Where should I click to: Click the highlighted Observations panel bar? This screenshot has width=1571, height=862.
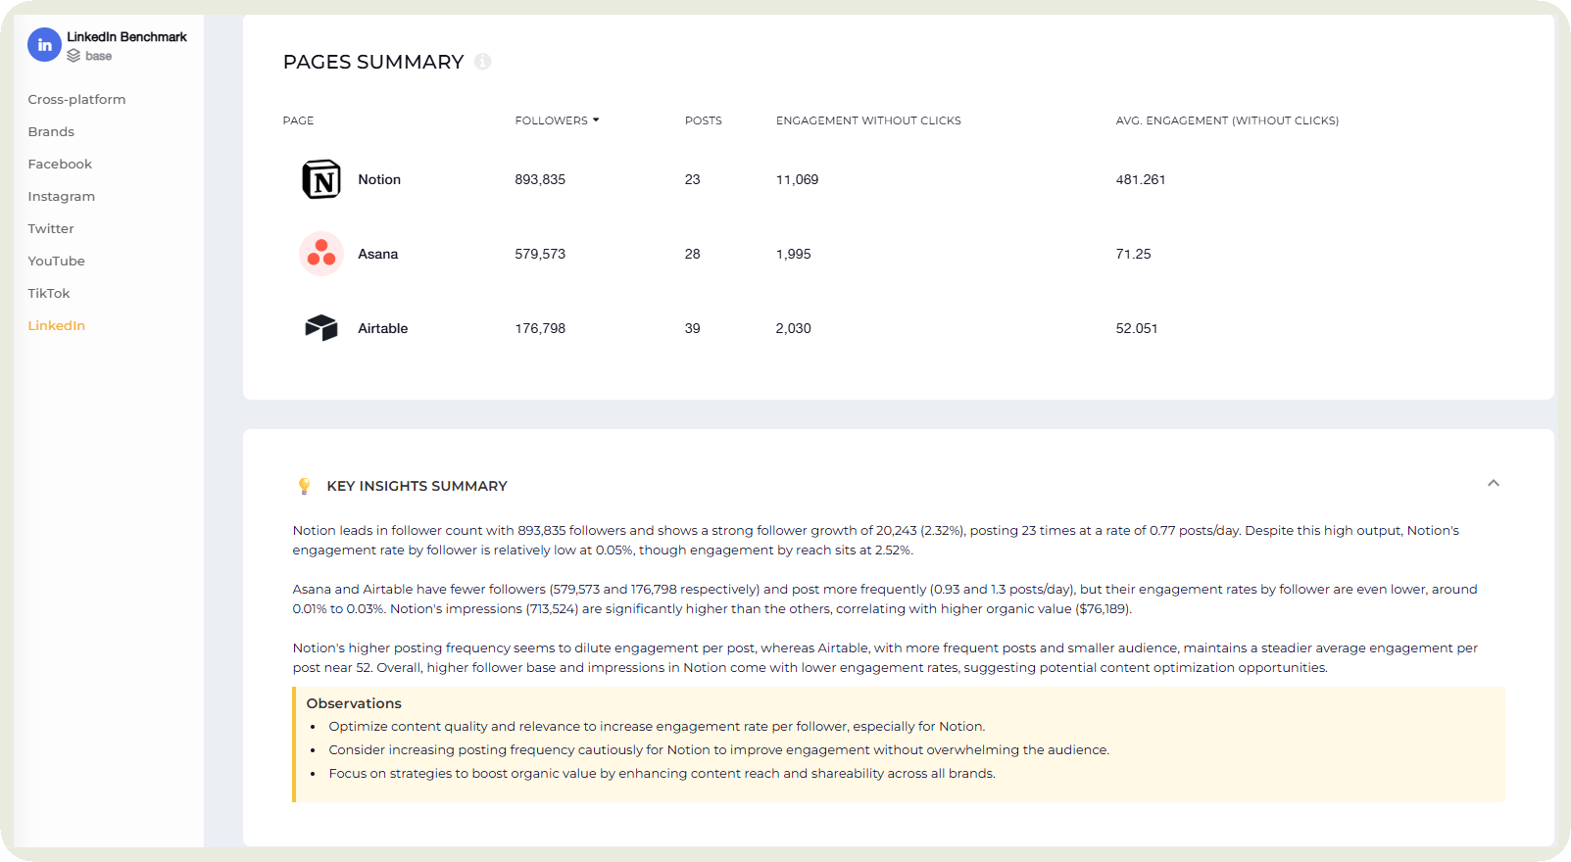pyautogui.click(x=294, y=744)
